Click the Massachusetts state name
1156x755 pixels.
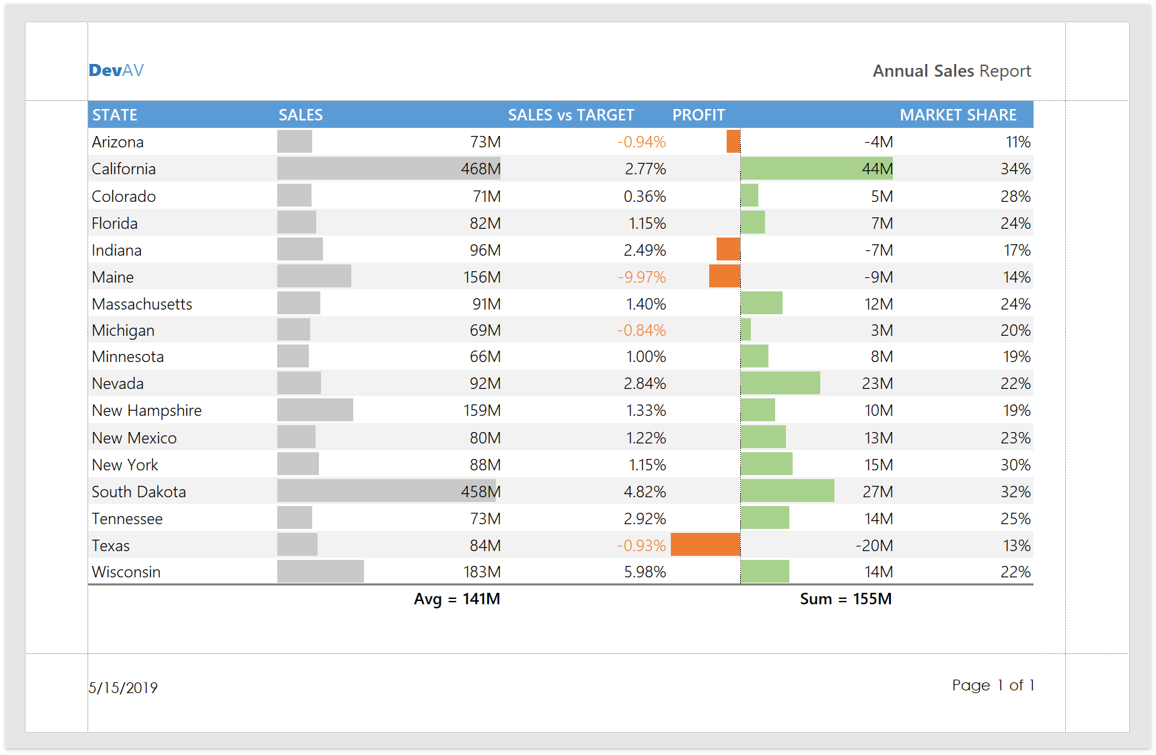click(x=142, y=304)
